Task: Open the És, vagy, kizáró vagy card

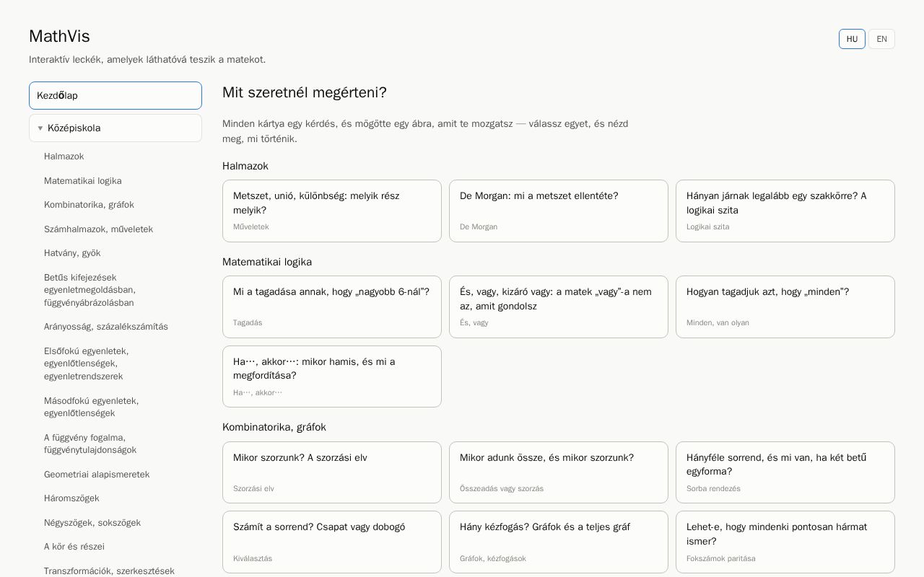Action: click(x=559, y=307)
